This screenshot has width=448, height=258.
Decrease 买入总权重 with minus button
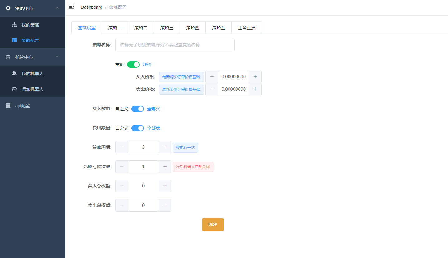coord(122,186)
